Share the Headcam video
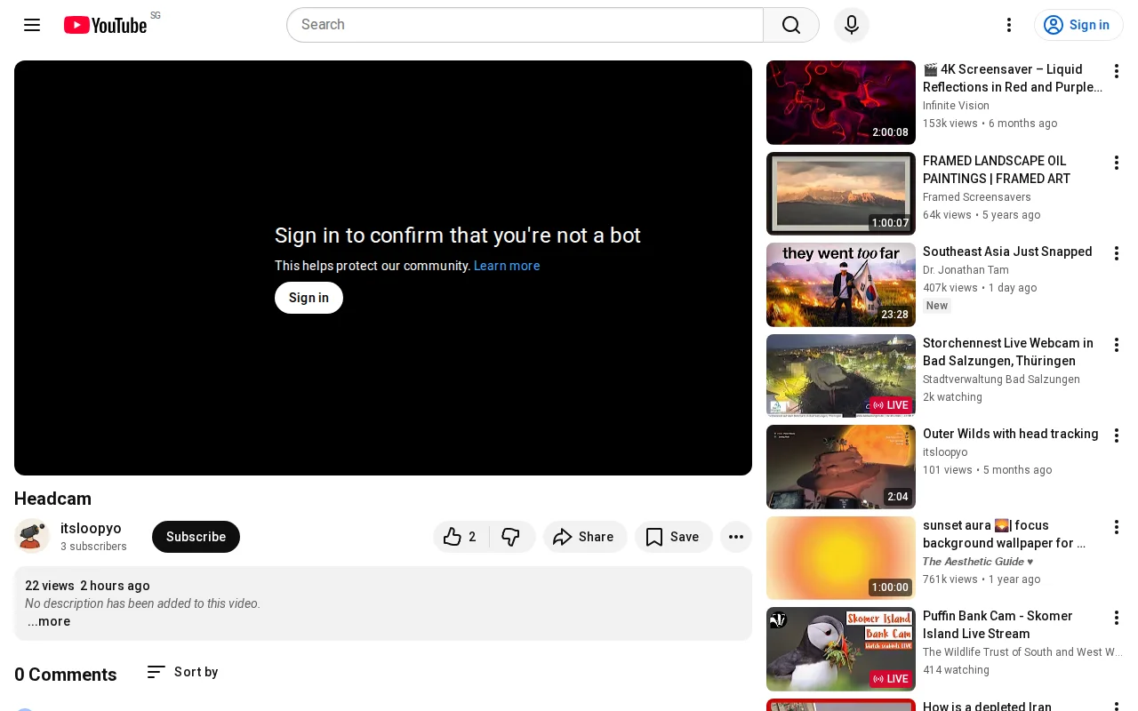This screenshot has height=711, width=1138. tap(585, 537)
